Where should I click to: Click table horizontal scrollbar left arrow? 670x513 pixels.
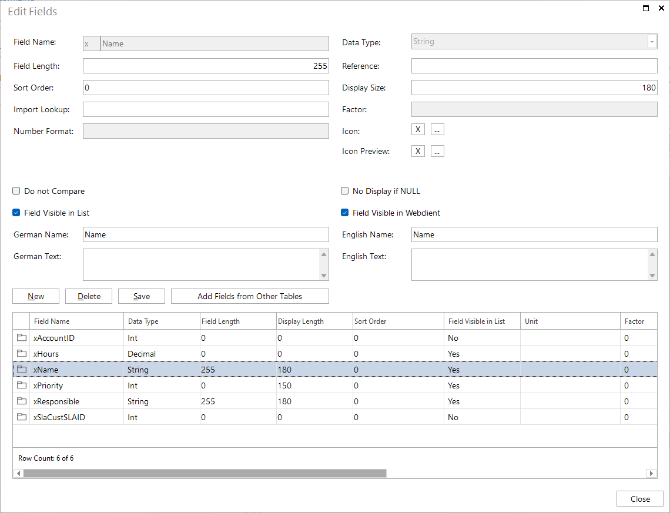coord(18,473)
